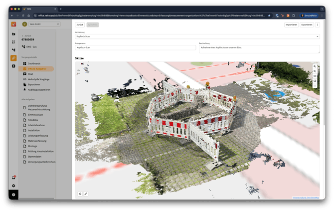Select the EWE - Gas workflow entry
Viewport: 334px width, 211px height.
pos(29,47)
